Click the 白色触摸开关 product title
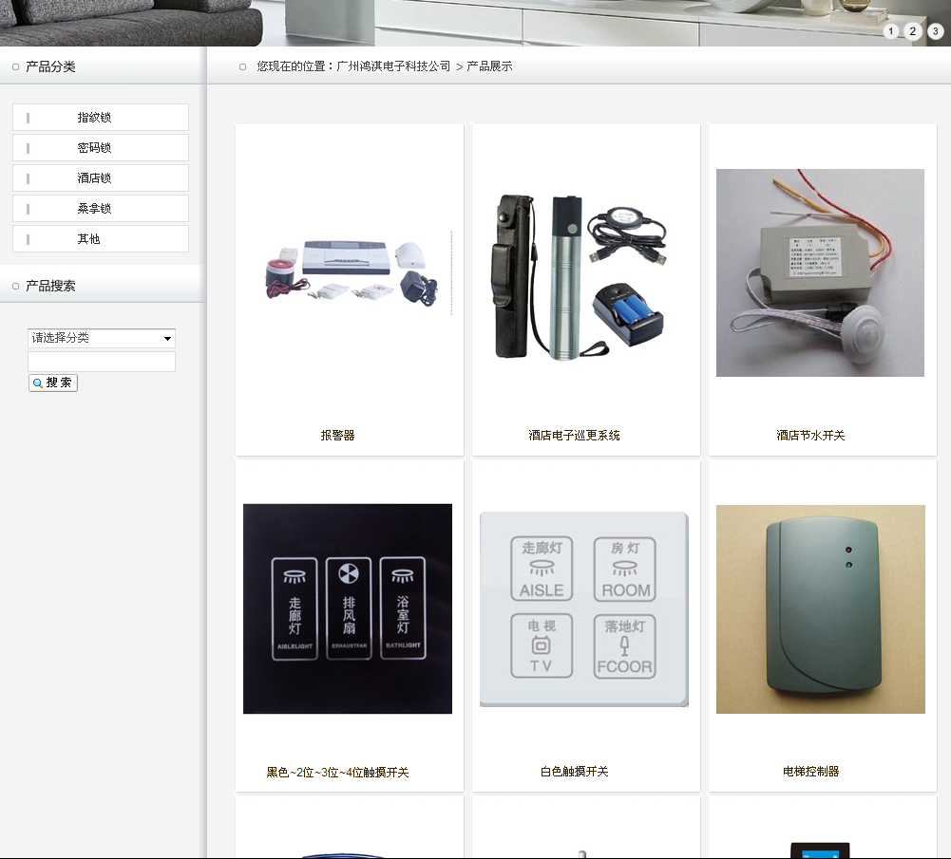The image size is (951, 859). [x=574, y=772]
